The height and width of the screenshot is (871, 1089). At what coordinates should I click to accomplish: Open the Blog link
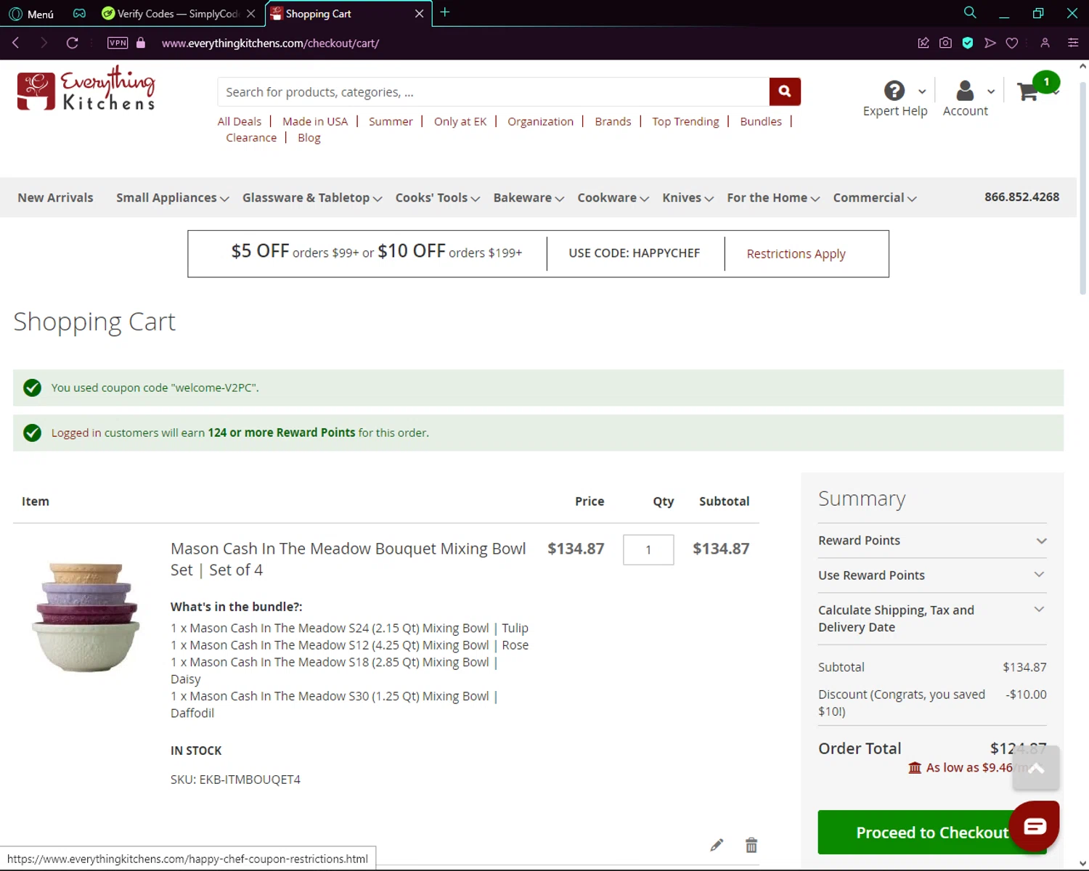click(x=309, y=137)
